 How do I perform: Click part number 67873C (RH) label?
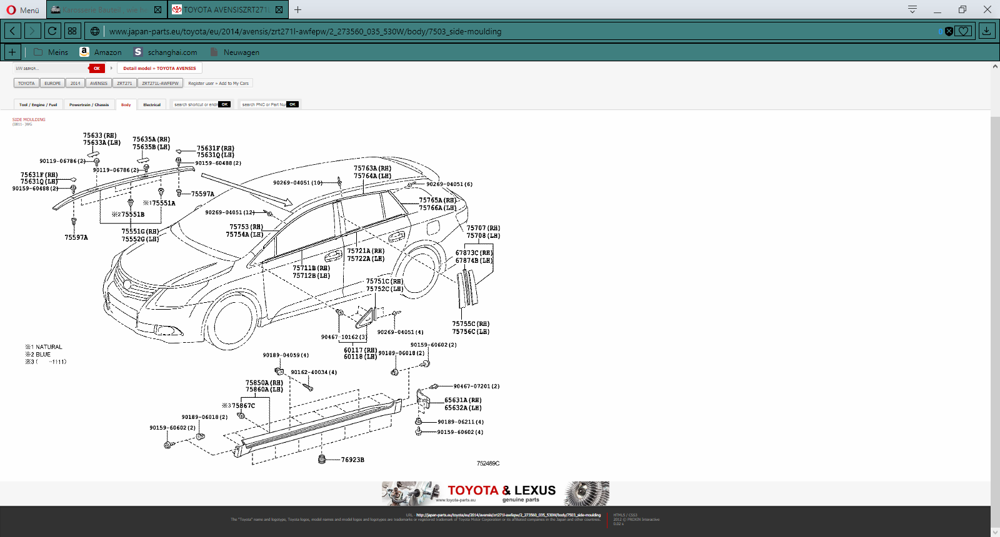click(x=474, y=253)
